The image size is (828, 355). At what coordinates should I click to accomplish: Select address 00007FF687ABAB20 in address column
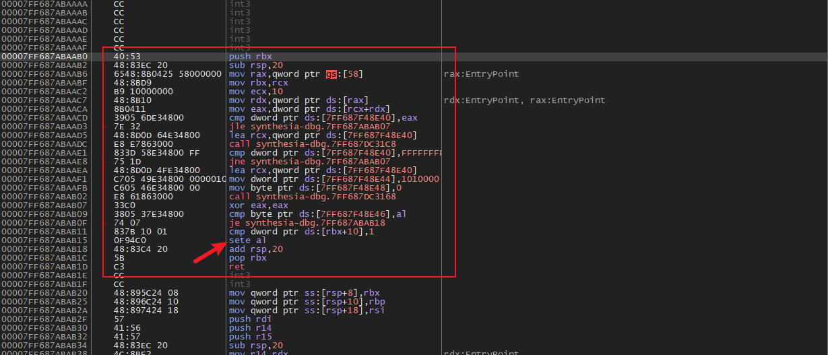[x=44, y=293]
